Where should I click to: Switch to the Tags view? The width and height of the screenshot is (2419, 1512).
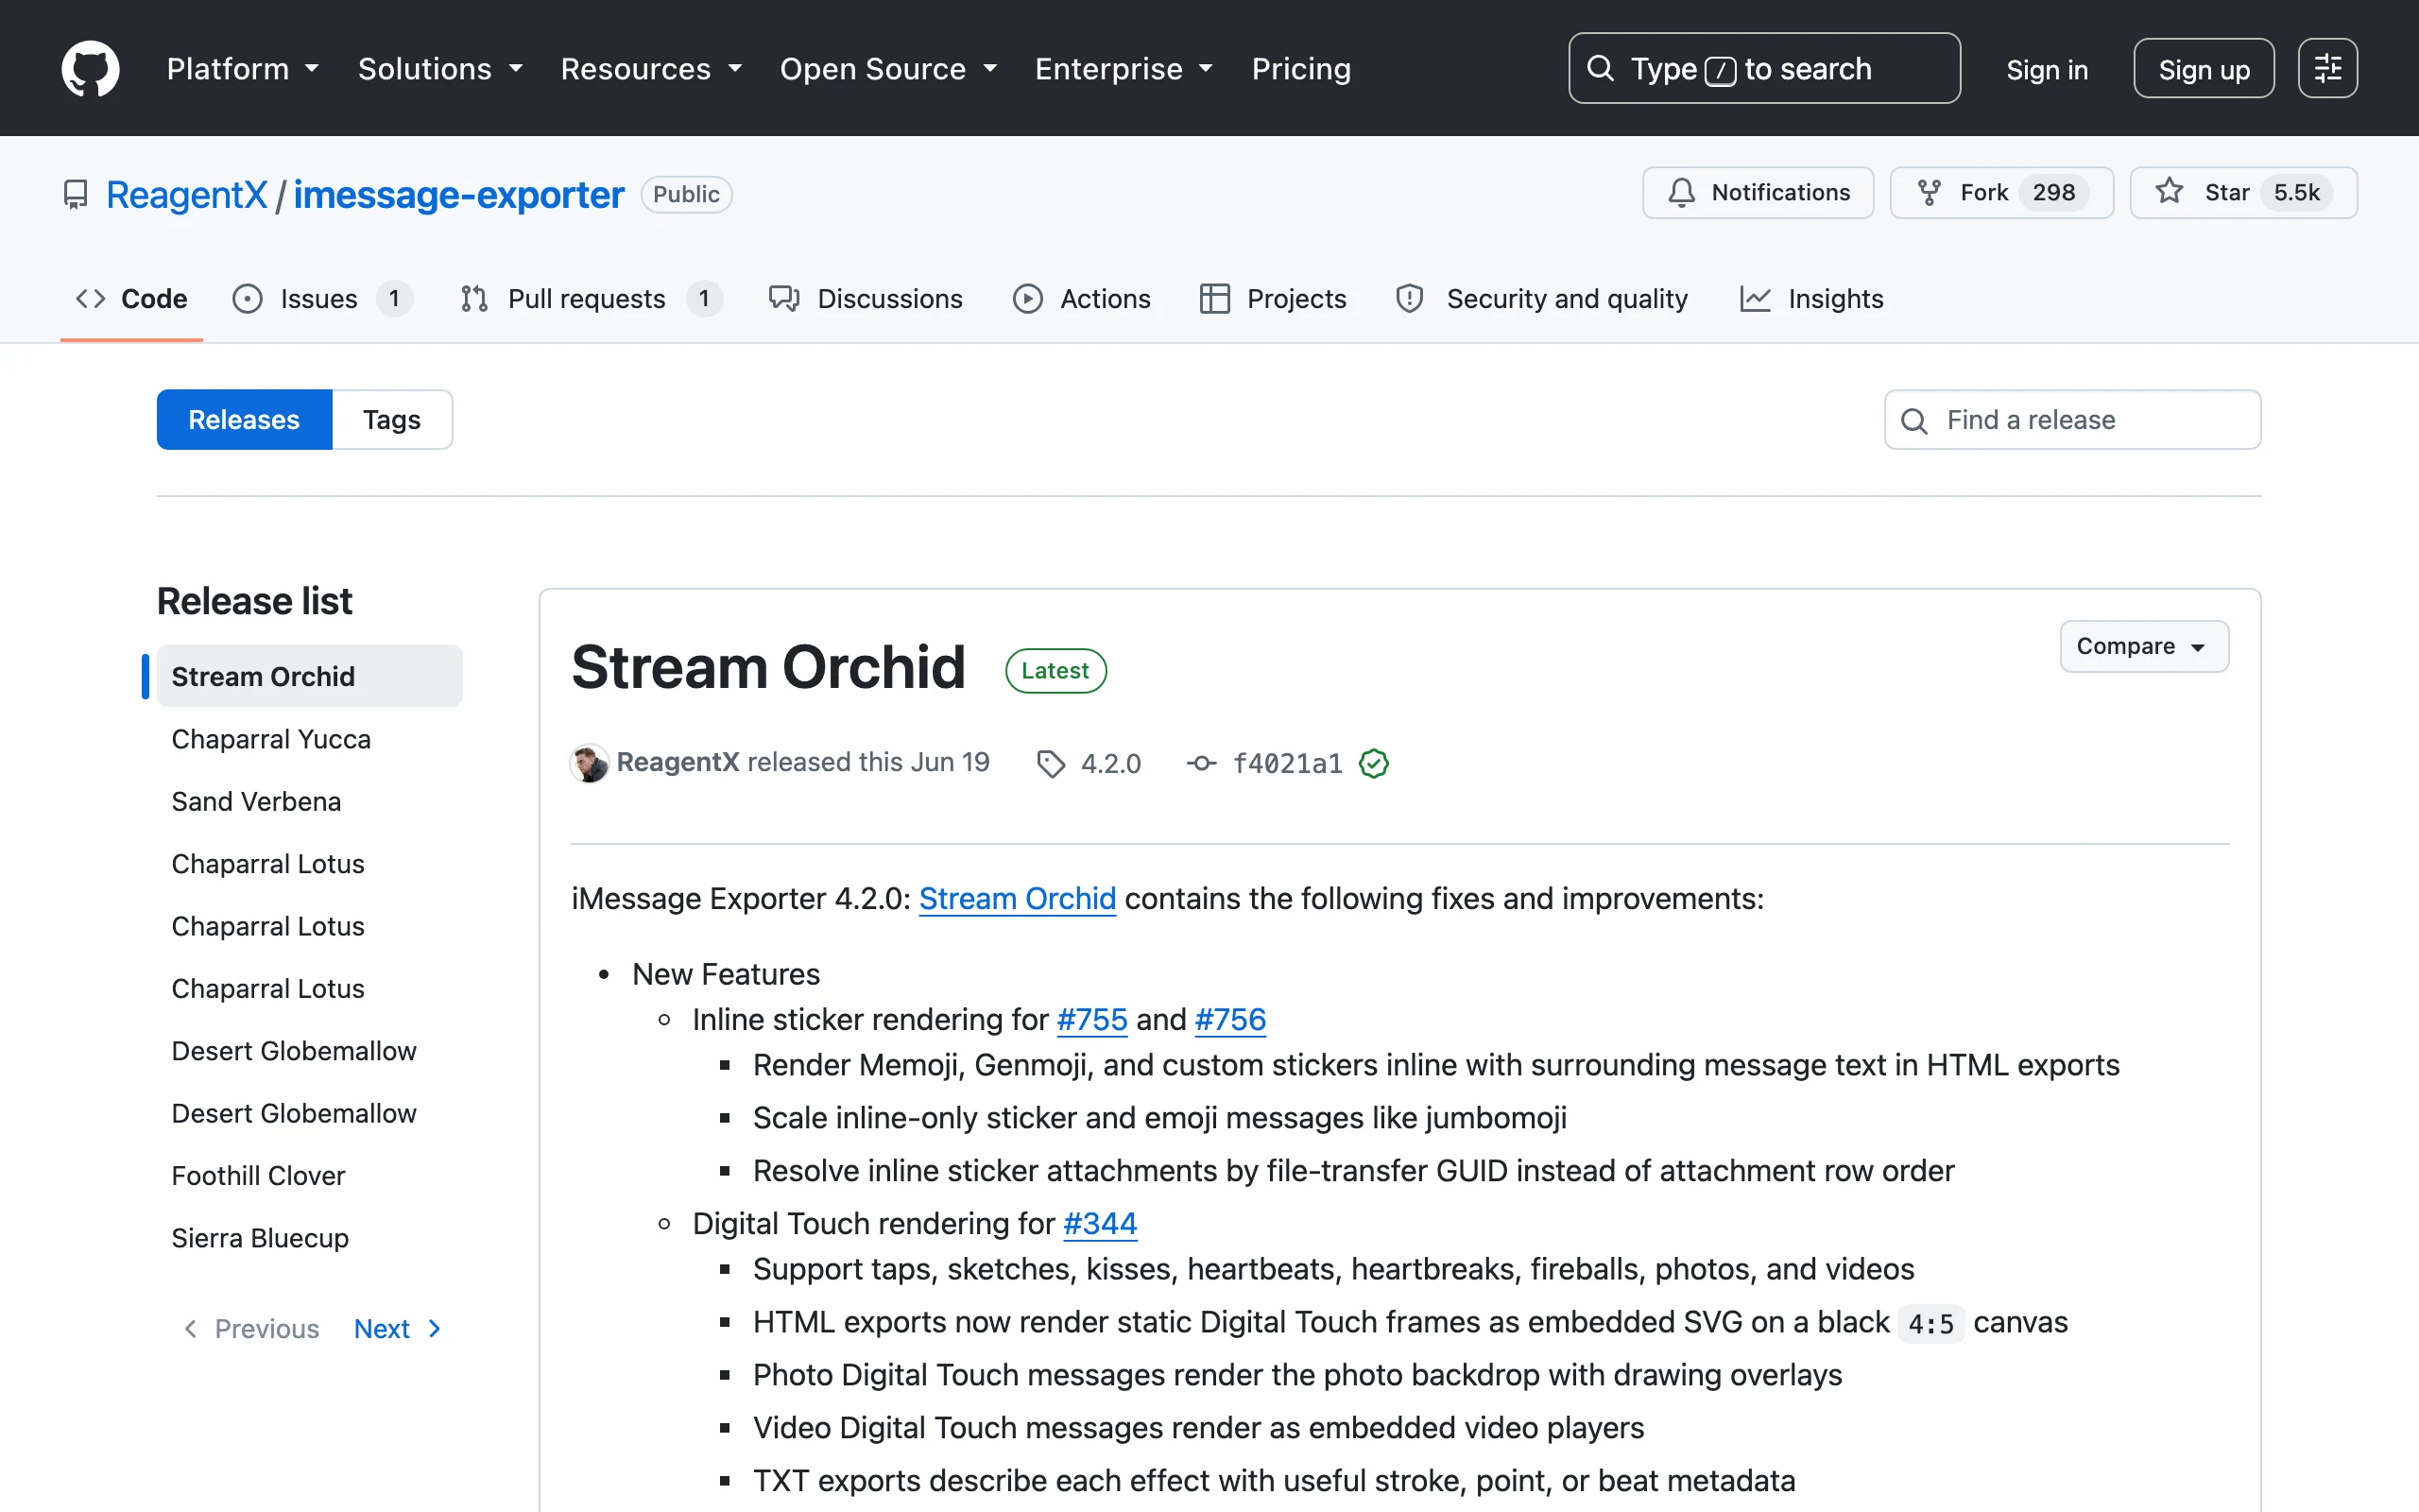click(392, 419)
